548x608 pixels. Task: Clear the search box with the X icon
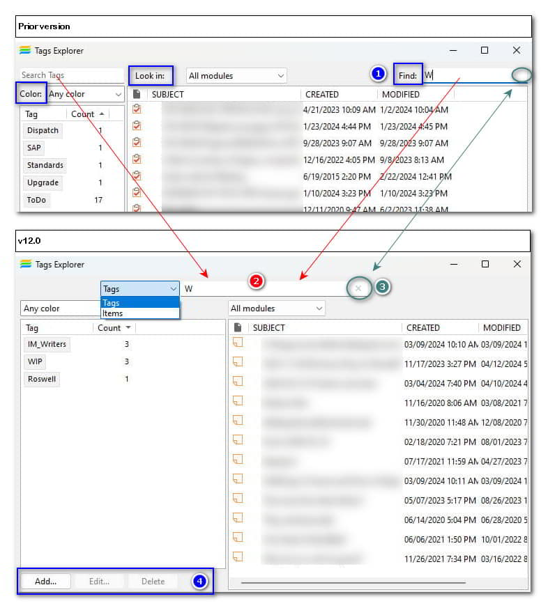point(358,288)
